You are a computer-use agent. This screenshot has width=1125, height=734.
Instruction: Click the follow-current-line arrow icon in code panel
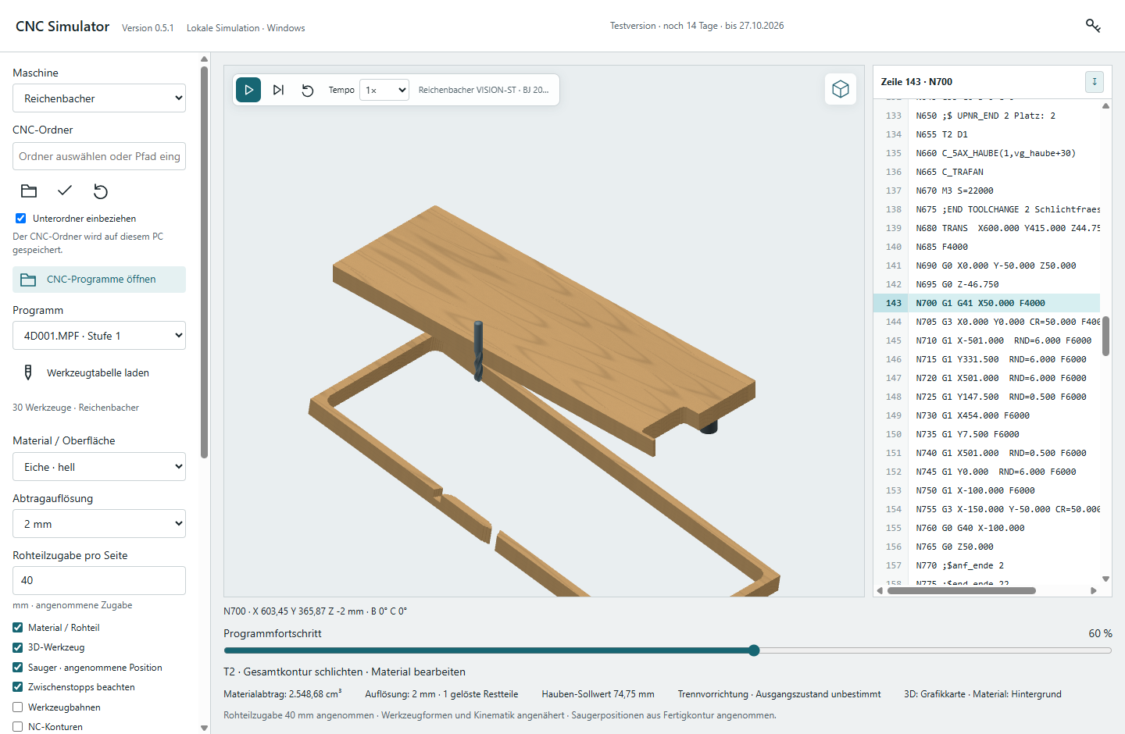click(x=1094, y=81)
